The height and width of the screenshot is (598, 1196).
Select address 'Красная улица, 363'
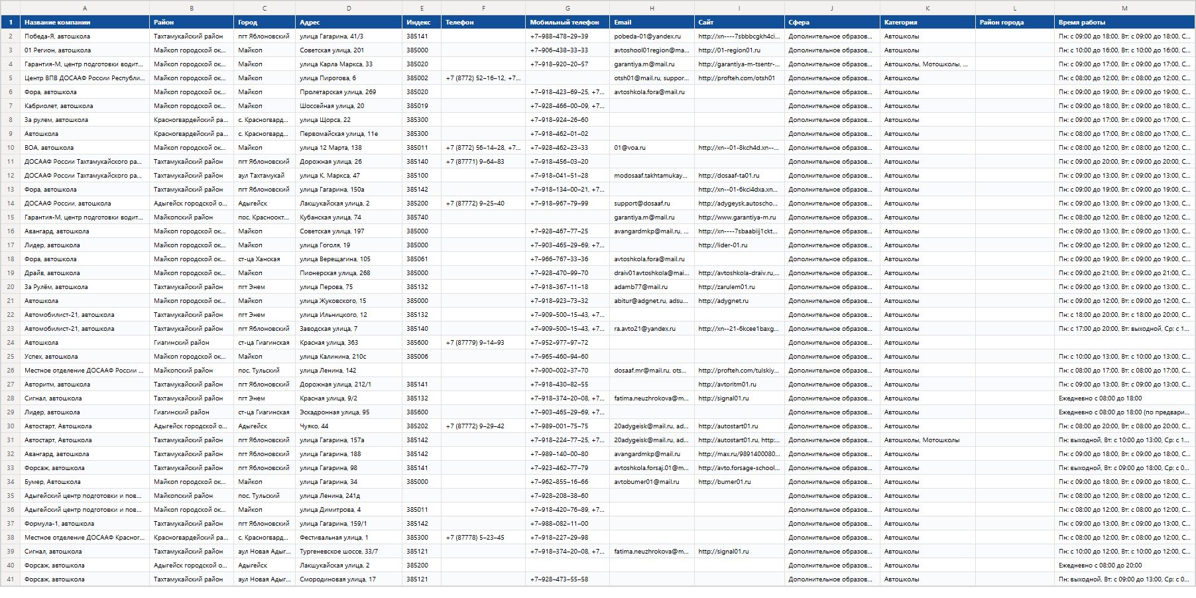(349, 342)
